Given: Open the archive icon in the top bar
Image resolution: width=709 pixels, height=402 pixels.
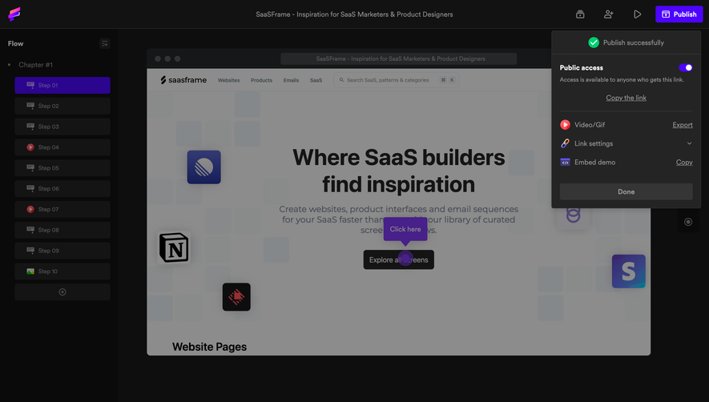Looking at the screenshot, I should pos(580,14).
